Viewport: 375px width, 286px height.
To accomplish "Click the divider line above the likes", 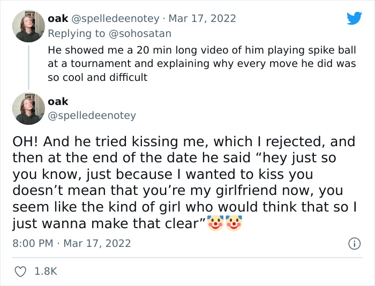I will pos(187,258).
